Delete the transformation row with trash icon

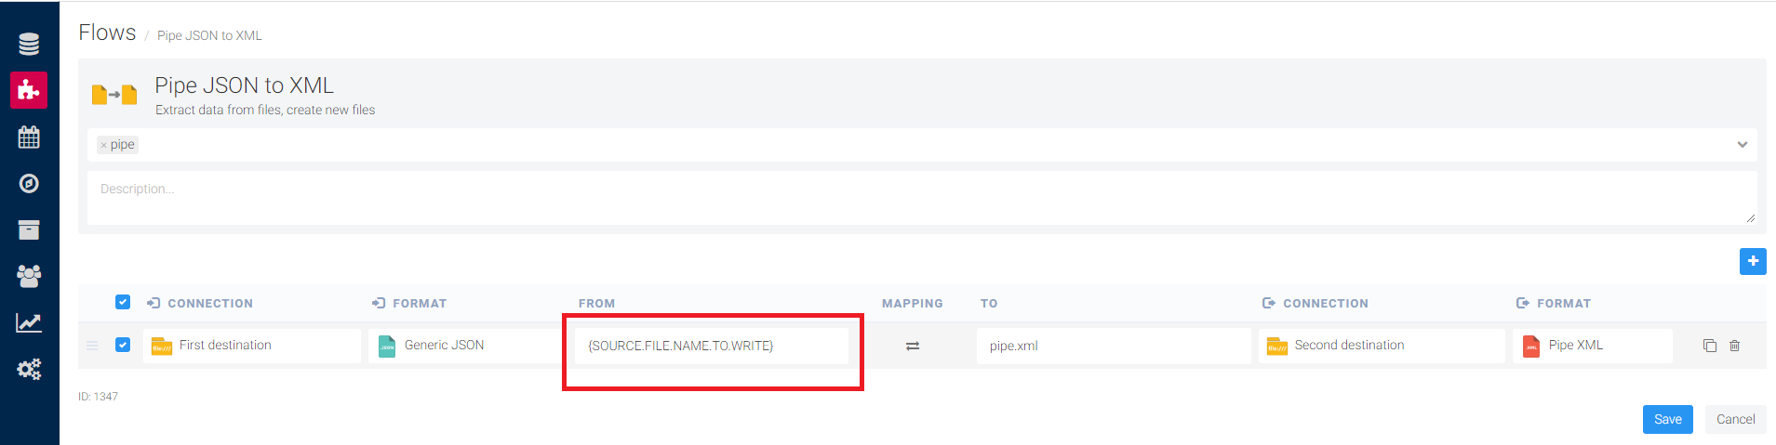(x=1734, y=346)
